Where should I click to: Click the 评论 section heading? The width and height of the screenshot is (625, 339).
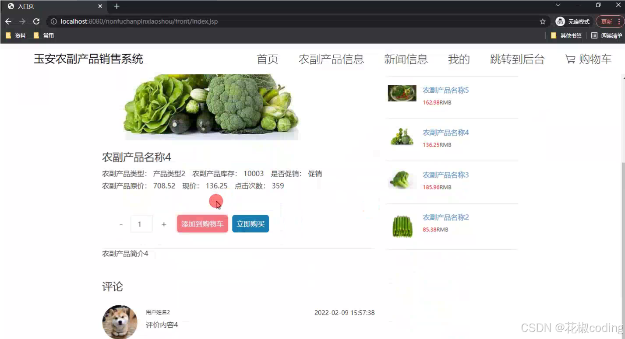pos(113,287)
